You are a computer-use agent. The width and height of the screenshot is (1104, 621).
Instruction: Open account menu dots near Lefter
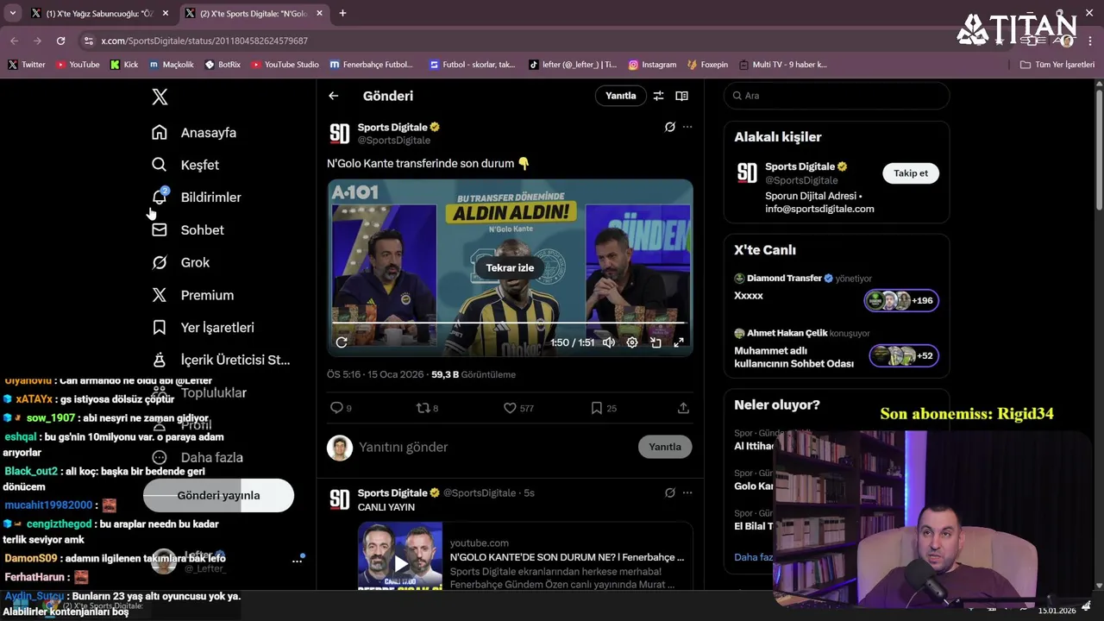click(x=297, y=561)
